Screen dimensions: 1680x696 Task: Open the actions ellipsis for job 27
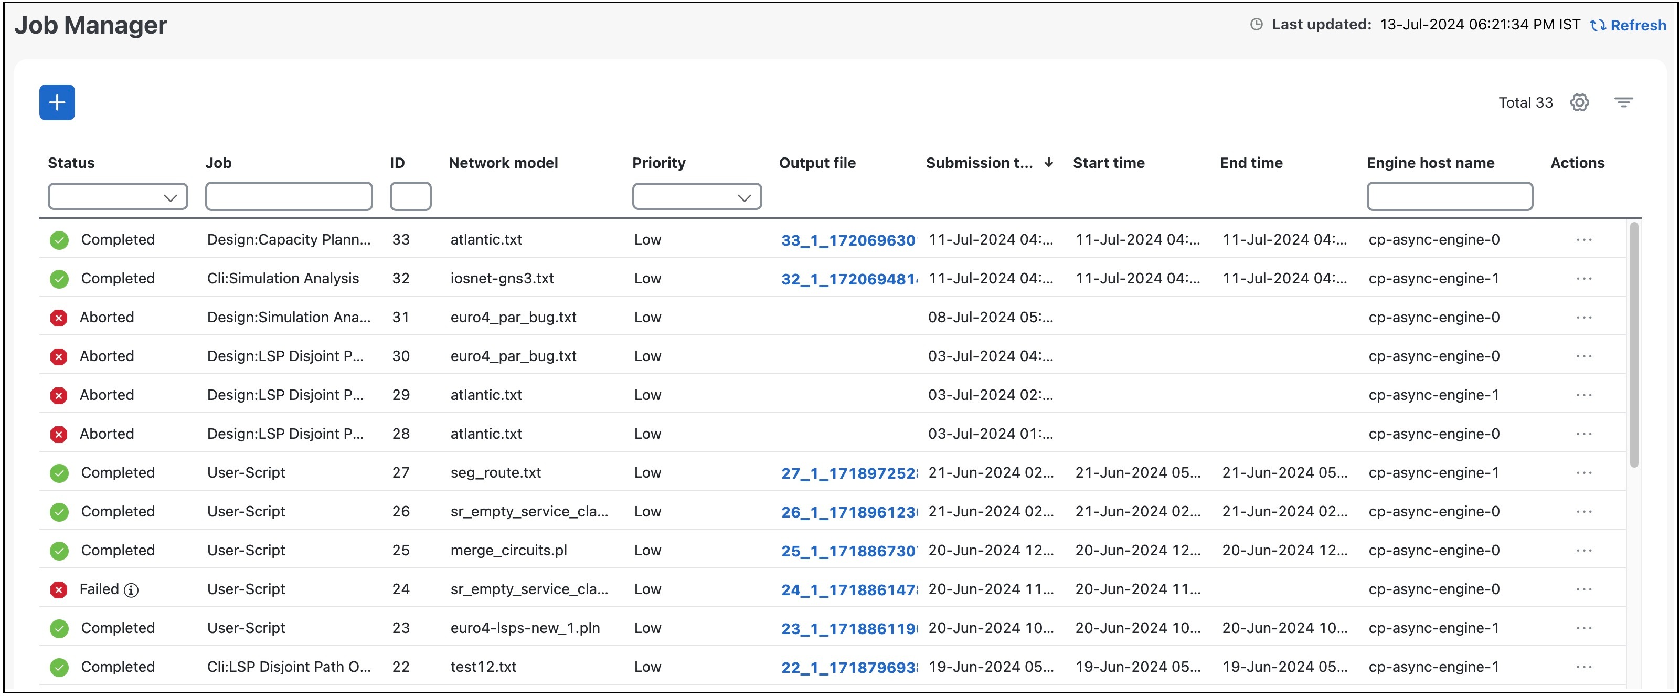point(1584,473)
